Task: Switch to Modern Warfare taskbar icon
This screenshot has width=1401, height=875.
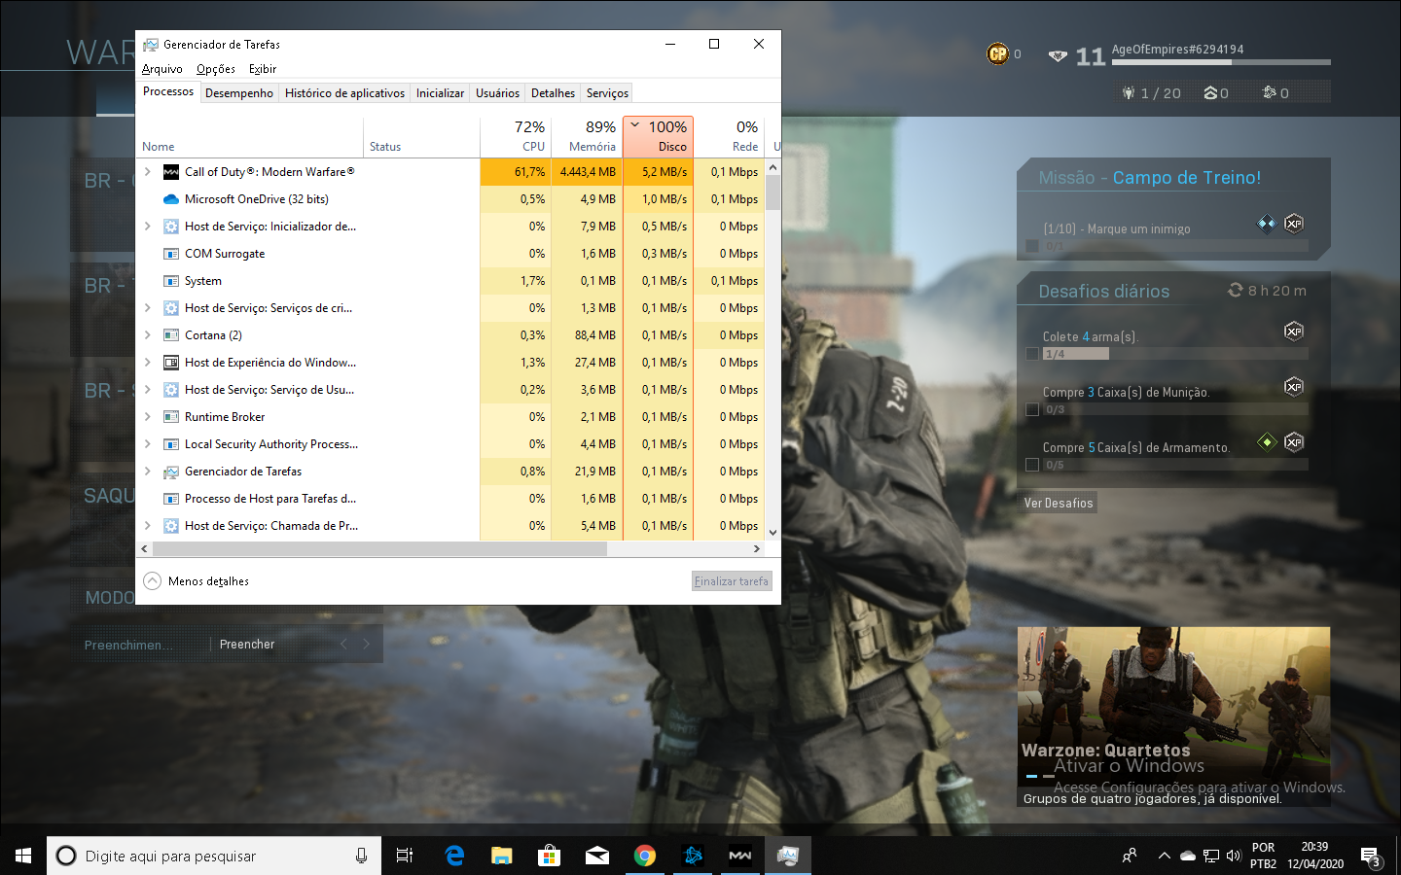Action: click(740, 856)
